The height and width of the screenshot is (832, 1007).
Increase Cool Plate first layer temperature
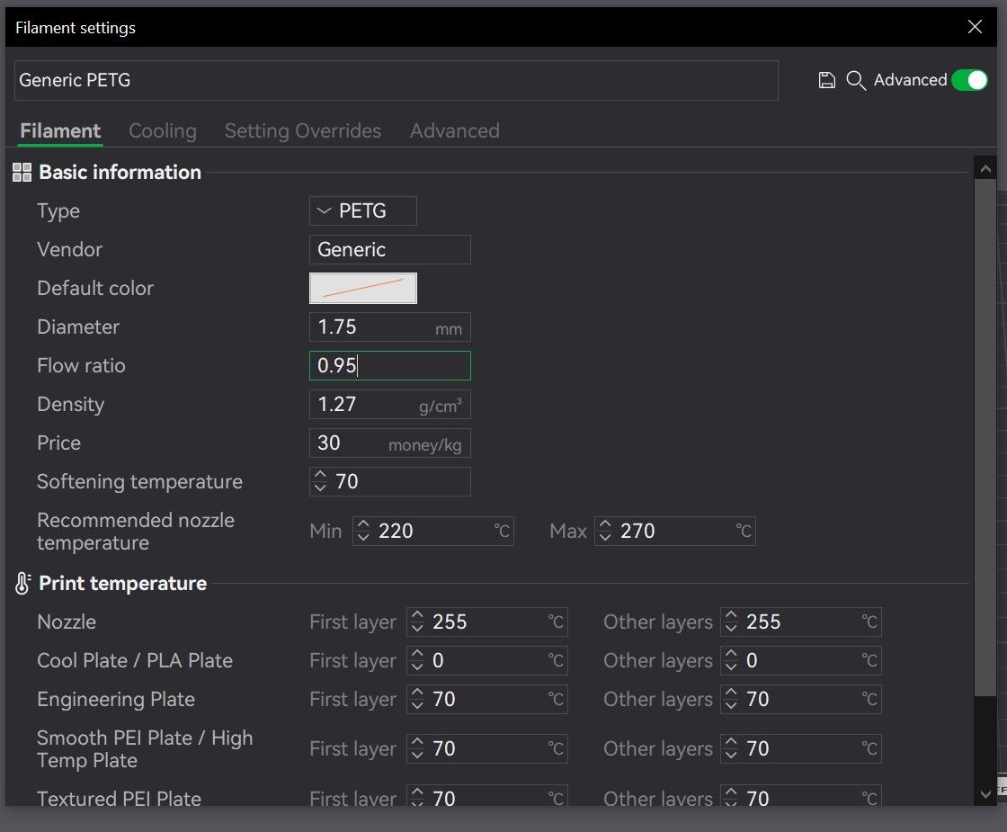click(x=417, y=653)
